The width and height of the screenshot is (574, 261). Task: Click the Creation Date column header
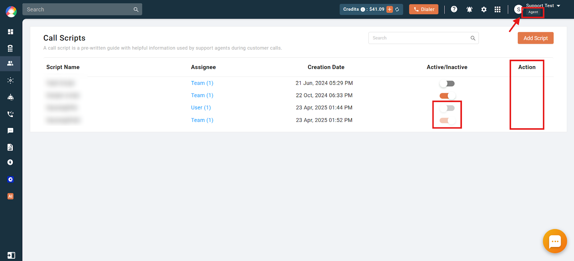click(x=326, y=67)
